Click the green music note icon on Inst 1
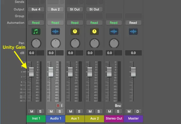This screenshot has width=181, height=124. click(x=36, y=31)
